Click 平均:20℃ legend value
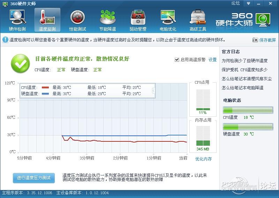This screenshot has height=198, width=279. pos(131,88)
